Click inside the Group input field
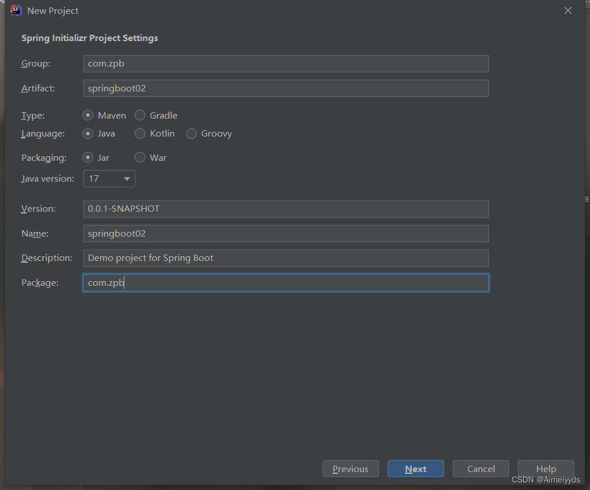The image size is (590, 490). coord(285,64)
